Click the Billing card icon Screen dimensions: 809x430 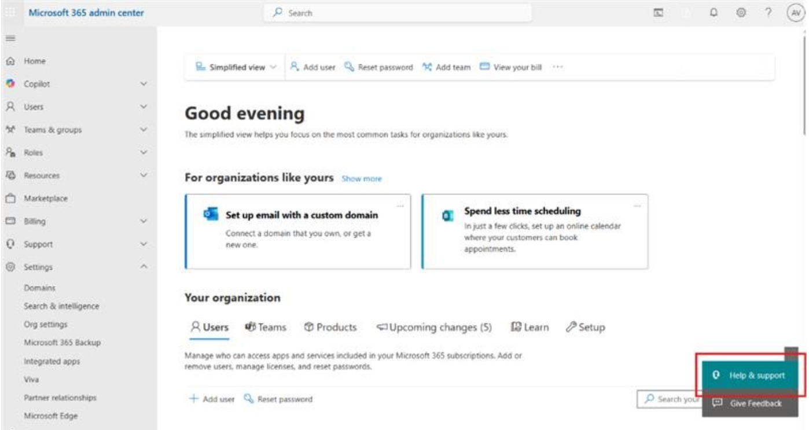tap(10, 221)
